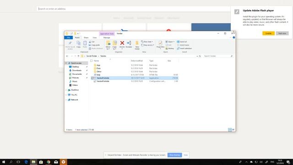Viewport: 293px width, 165px height.
Task: Open Microsoft Edge from the taskbar
Action: 26,162
